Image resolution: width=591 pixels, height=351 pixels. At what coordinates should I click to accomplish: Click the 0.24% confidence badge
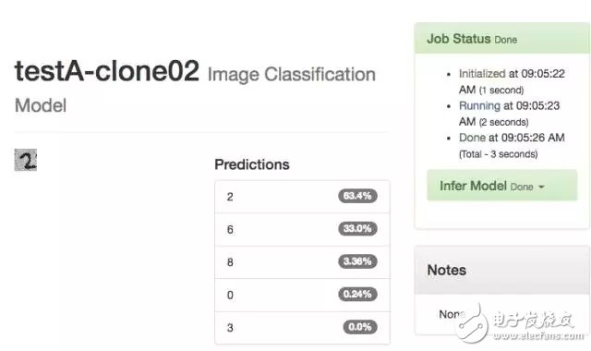point(357,294)
